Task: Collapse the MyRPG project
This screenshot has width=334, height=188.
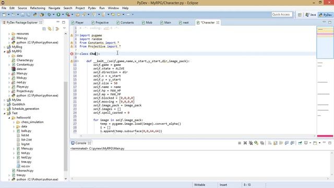Action: 5,51
